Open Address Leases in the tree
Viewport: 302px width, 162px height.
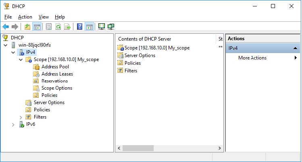(57, 74)
